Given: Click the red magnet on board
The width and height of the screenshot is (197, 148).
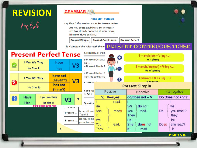Looking at the screenshot, I should [x=176, y=11].
